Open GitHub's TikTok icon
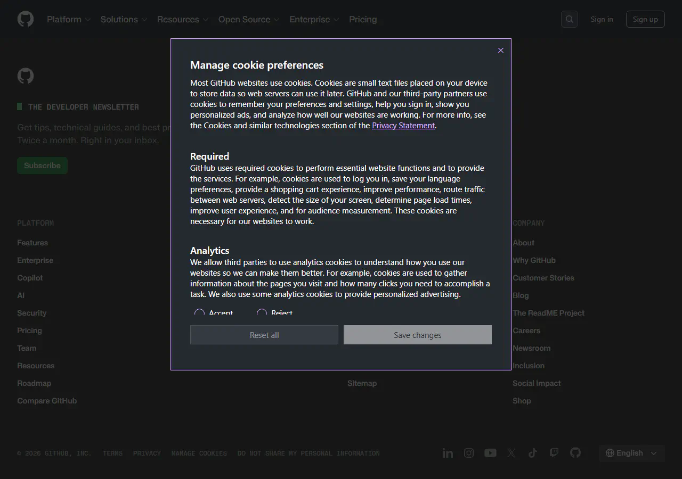 pyautogui.click(x=533, y=453)
